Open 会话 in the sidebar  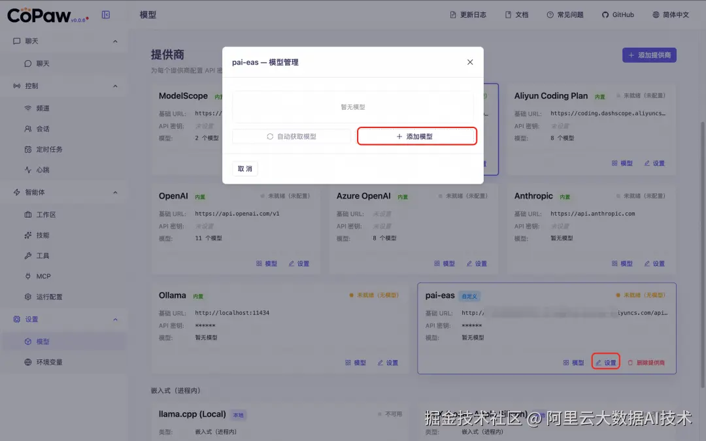click(x=65, y=129)
